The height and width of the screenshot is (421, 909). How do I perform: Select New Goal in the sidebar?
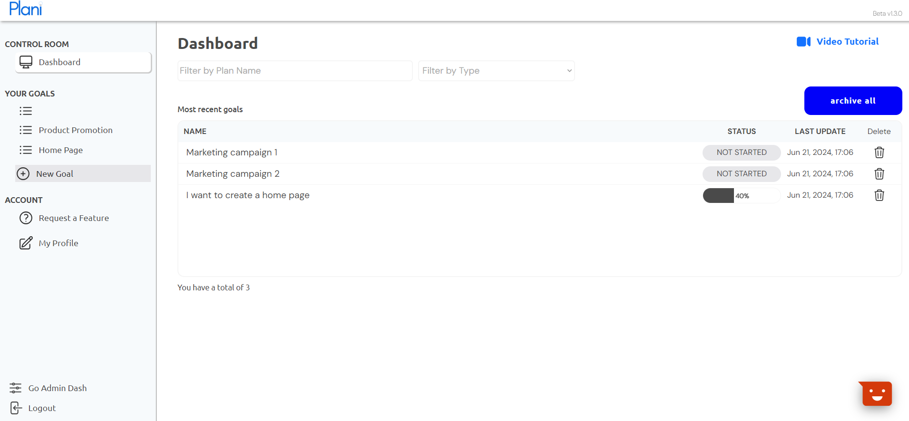click(83, 174)
